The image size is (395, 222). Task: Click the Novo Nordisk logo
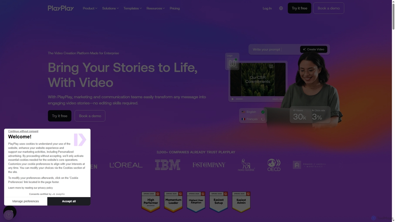246,165
